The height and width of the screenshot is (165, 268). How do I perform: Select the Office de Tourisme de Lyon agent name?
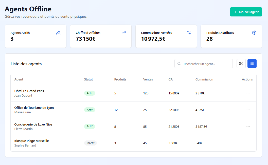(34, 108)
